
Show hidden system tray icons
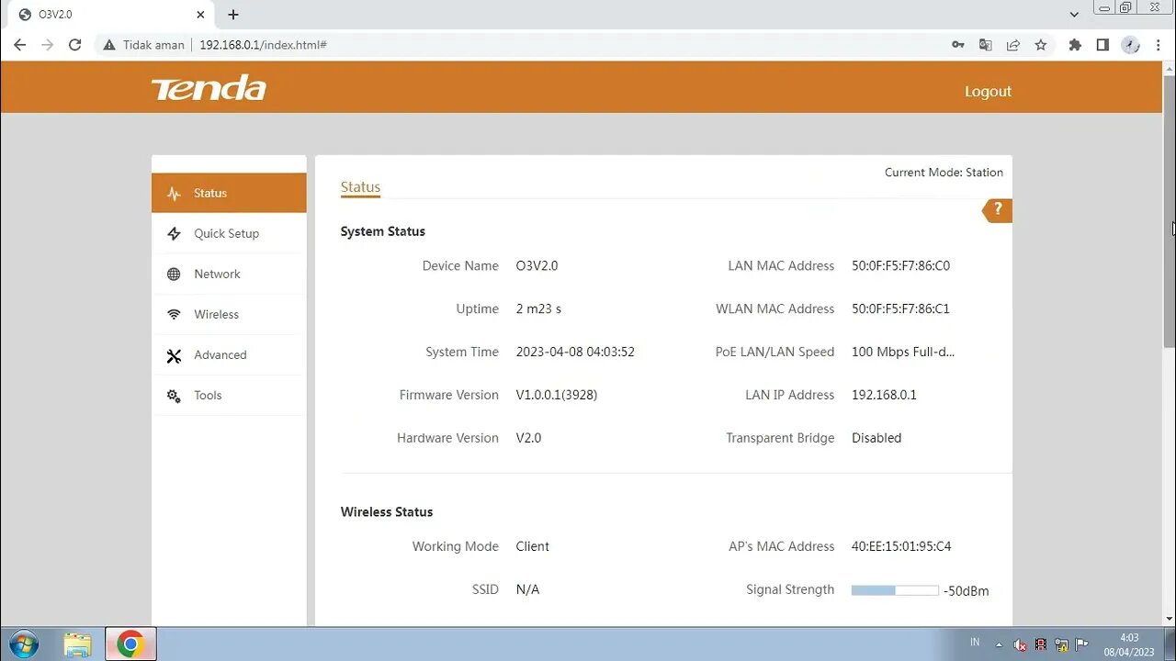[x=999, y=644]
